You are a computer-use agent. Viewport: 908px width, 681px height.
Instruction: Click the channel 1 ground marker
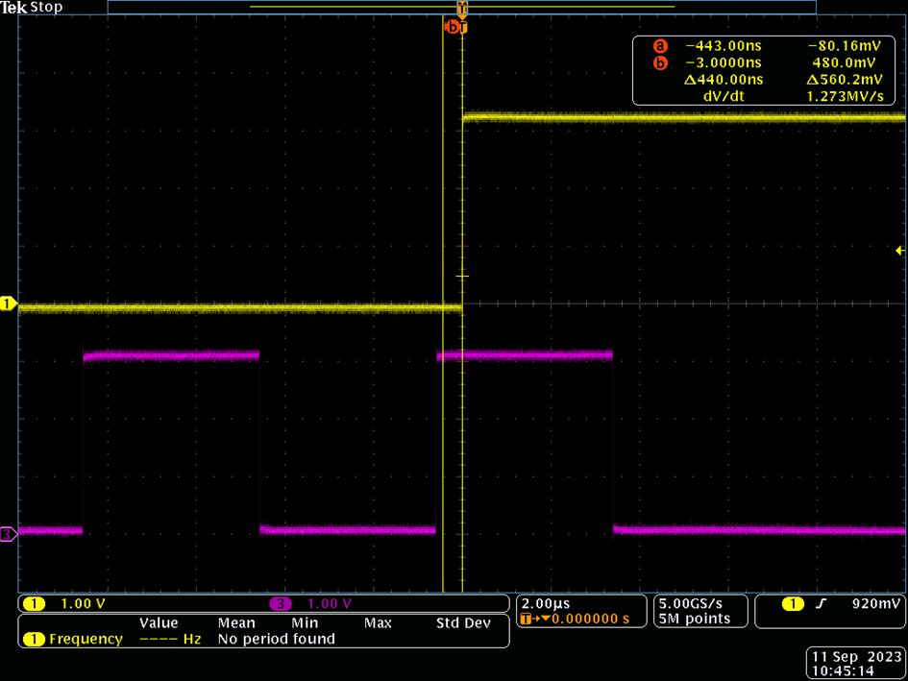9,304
